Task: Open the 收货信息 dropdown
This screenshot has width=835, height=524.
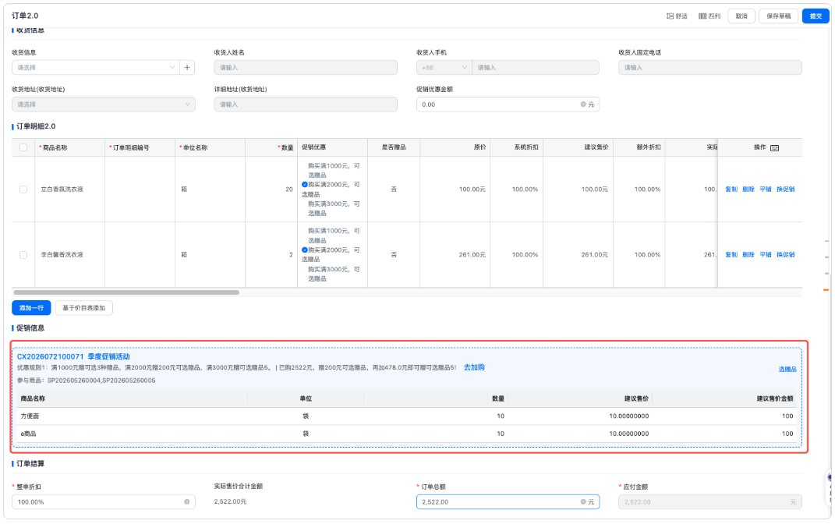Action: pyautogui.click(x=96, y=68)
